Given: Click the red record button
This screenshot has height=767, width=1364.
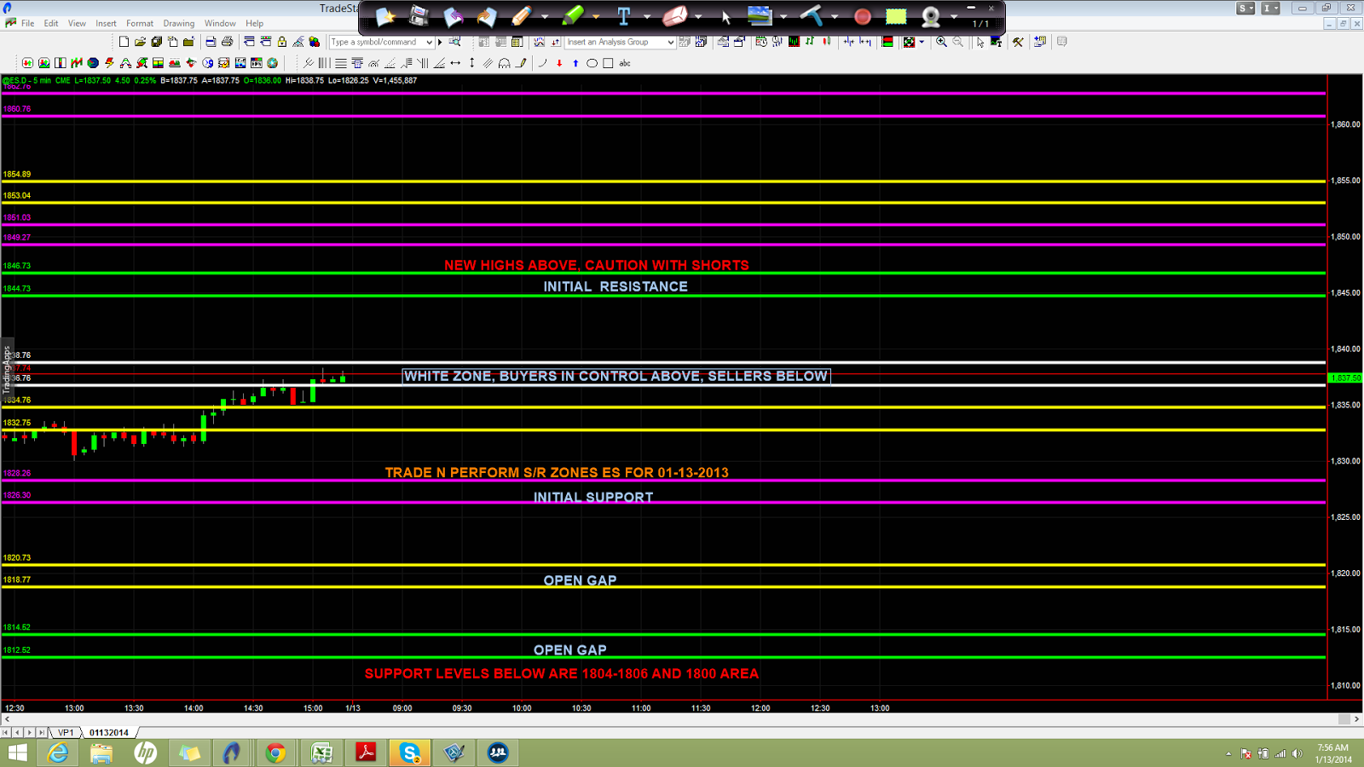Looking at the screenshot, I should click(863, 16).
